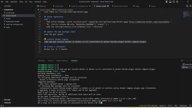Screen dimensions: 192x108
Task: Click 'UTF-8' encoding in status bar
Action: (170, 105)
